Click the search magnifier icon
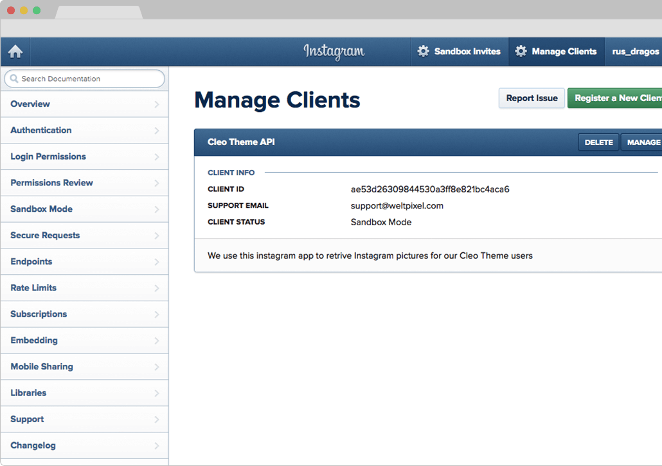The image size is (662, 466). tap(14, 79)
